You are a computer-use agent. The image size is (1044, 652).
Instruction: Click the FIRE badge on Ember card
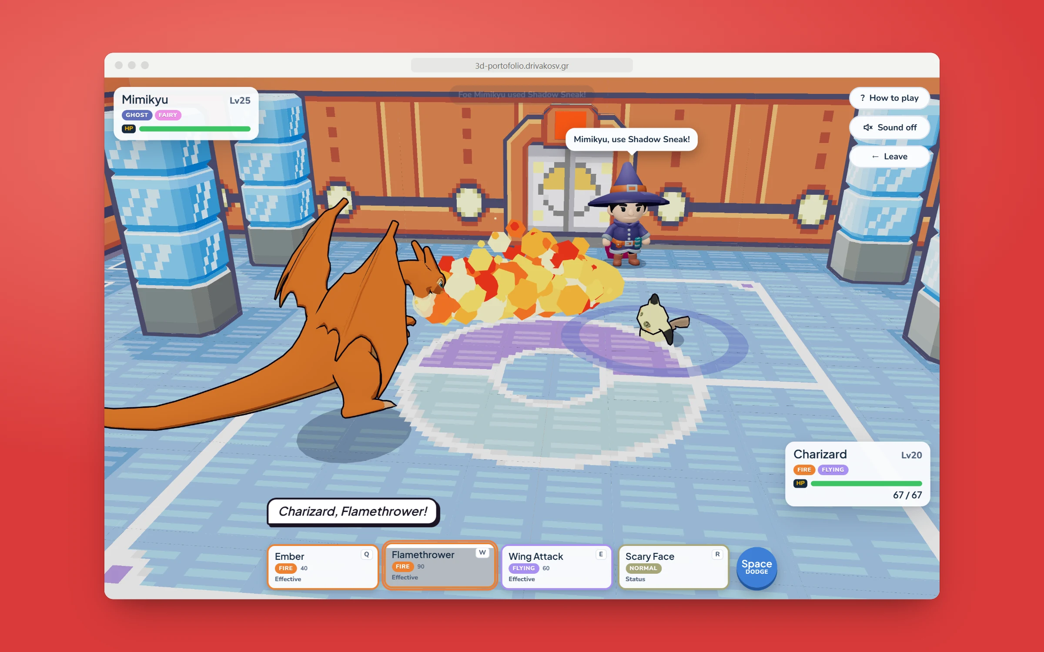pos(285,568)
